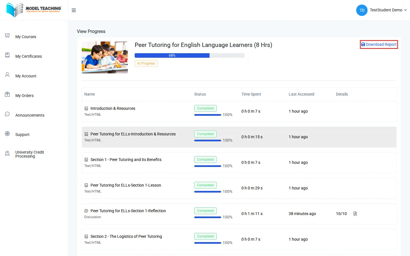Open Introduction & Resources lesson
The image size is (410, 256).
click(x=113, y=108)
